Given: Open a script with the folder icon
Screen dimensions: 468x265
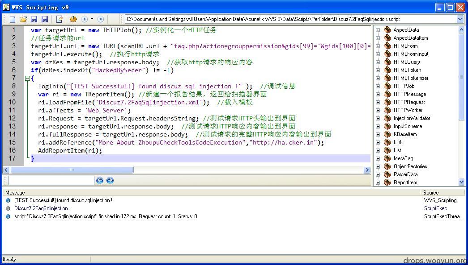Looking at the screenshot, I should click(23, 19).
